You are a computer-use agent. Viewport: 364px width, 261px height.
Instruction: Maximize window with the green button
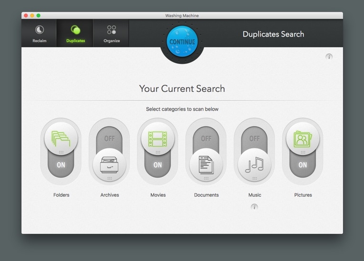tap(39, 16)
